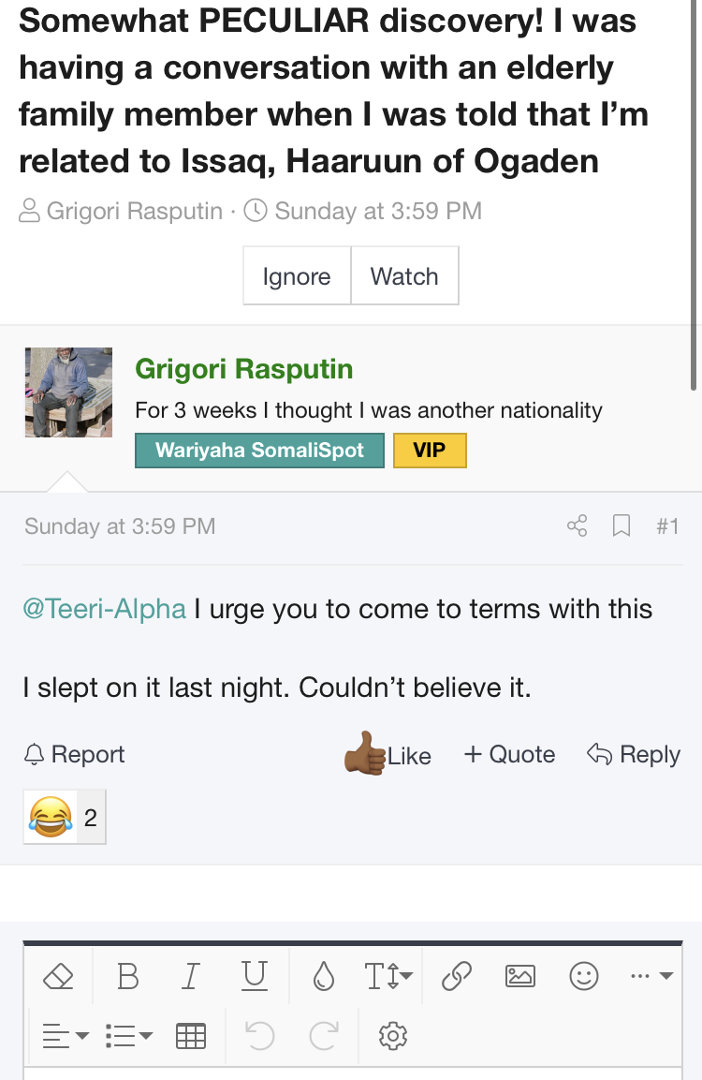Share post using share icon
The width and height of the screenshot is (702, 1080).
click(577, 525)
